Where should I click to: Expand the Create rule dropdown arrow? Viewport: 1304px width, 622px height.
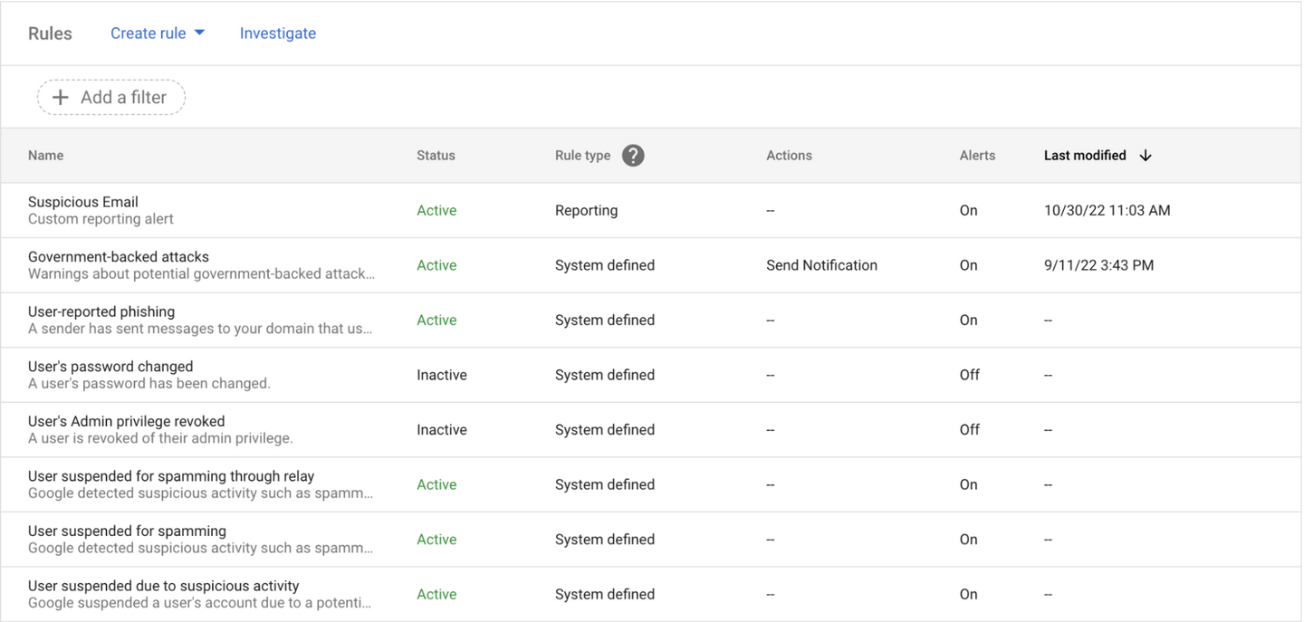[200, 33]
